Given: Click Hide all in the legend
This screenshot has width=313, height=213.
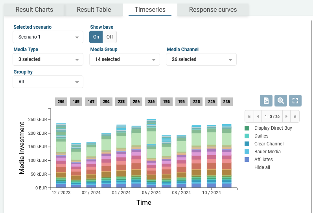Looking at the screenshot, I should (262, 167).
